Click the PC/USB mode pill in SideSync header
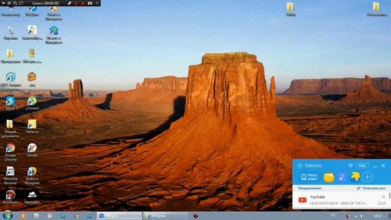This screenshot has height=220, width=391. [362, 166]
